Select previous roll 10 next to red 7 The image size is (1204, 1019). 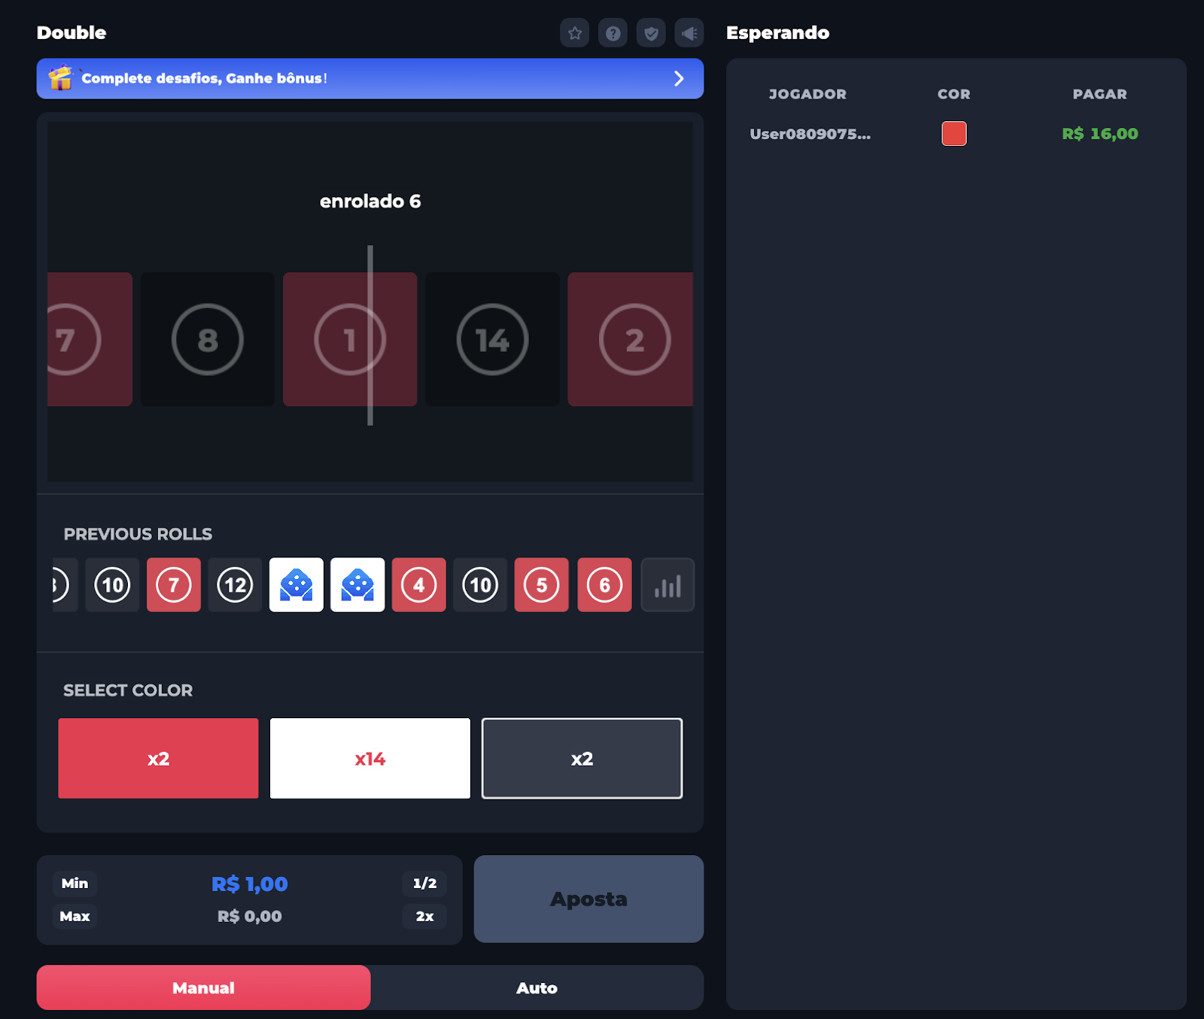click(x=112, y=585)
